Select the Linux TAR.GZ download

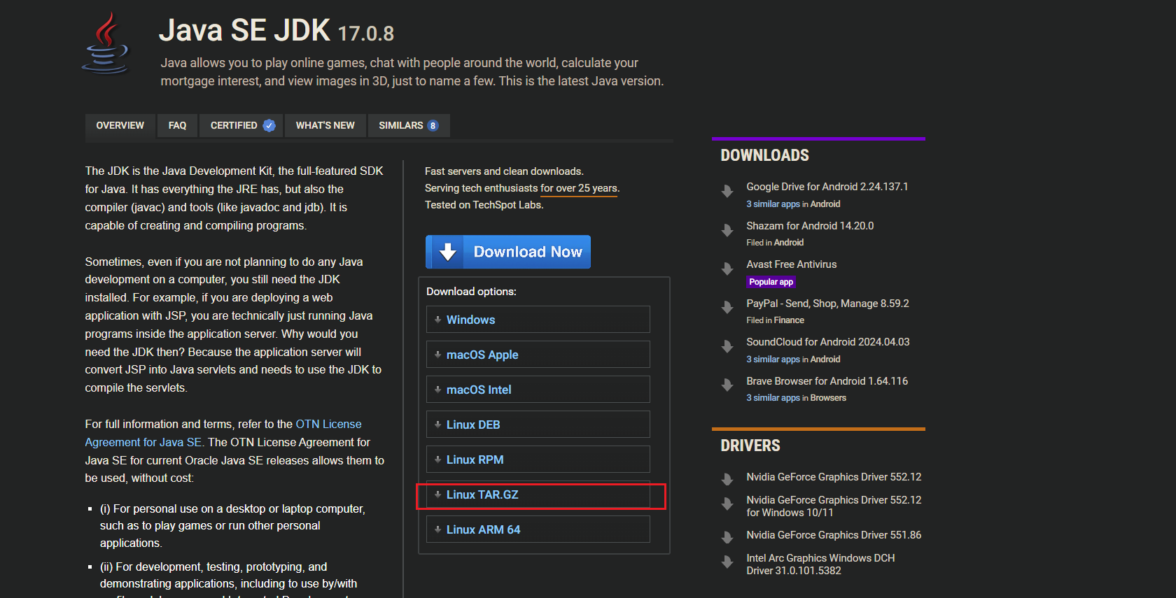538,494
